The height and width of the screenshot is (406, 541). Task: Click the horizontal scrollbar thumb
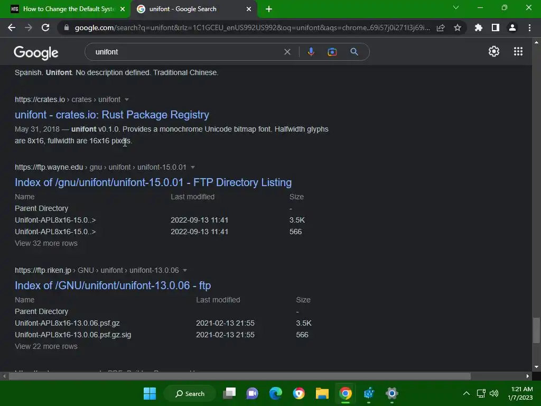tap(239, 376)
